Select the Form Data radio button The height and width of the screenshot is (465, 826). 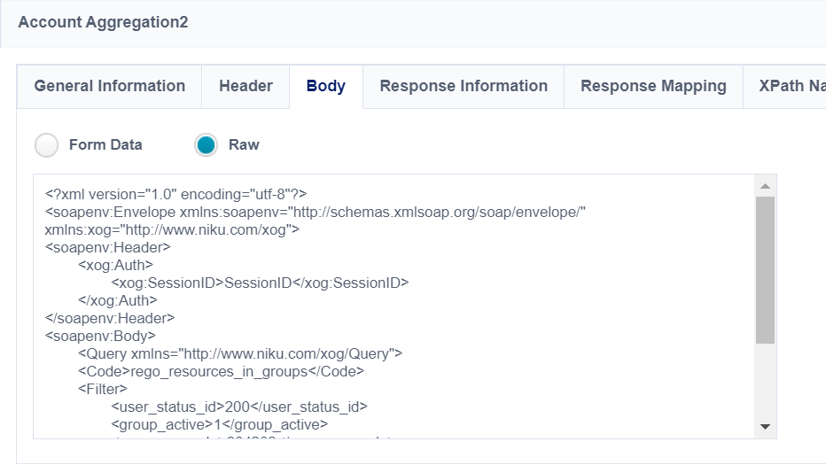pos(47,145)
